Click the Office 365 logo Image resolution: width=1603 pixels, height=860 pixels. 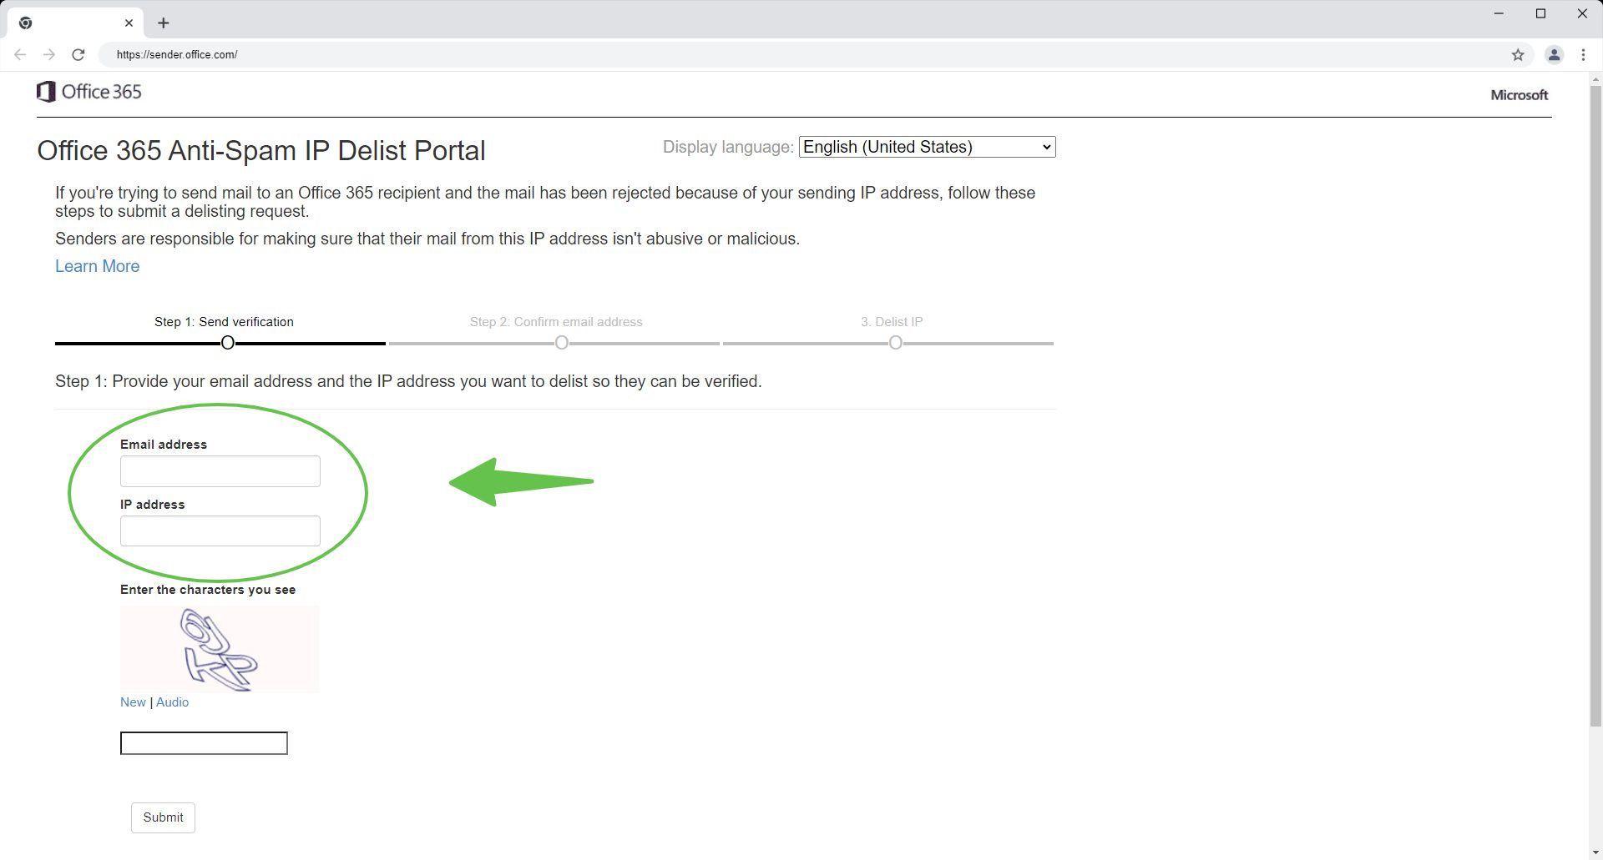tap(89, 92)
